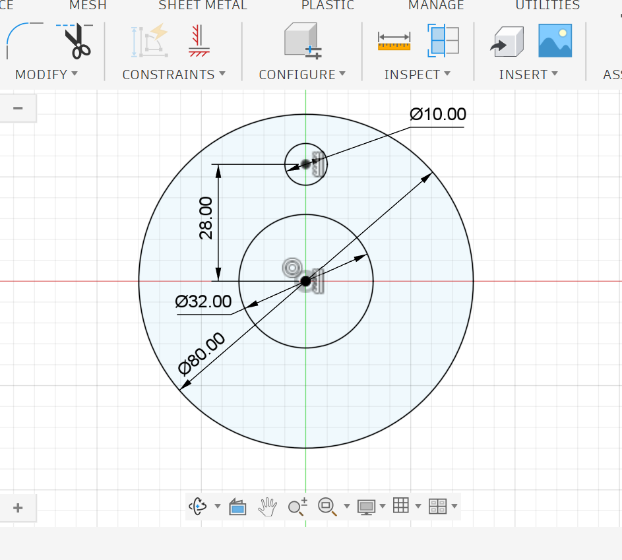The image size is (622, 560).
Task: Select the Pan hand tool
Action: [x=267, y=507]
